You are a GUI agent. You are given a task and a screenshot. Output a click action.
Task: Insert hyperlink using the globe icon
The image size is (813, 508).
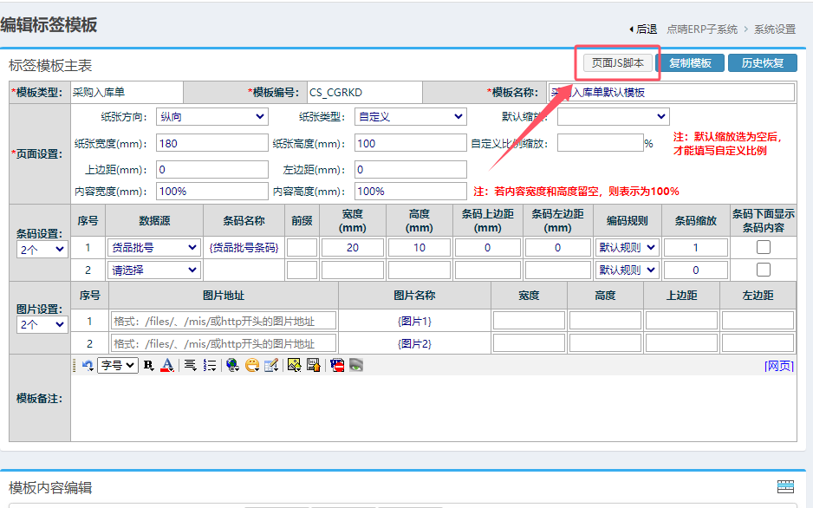point(232,365)
